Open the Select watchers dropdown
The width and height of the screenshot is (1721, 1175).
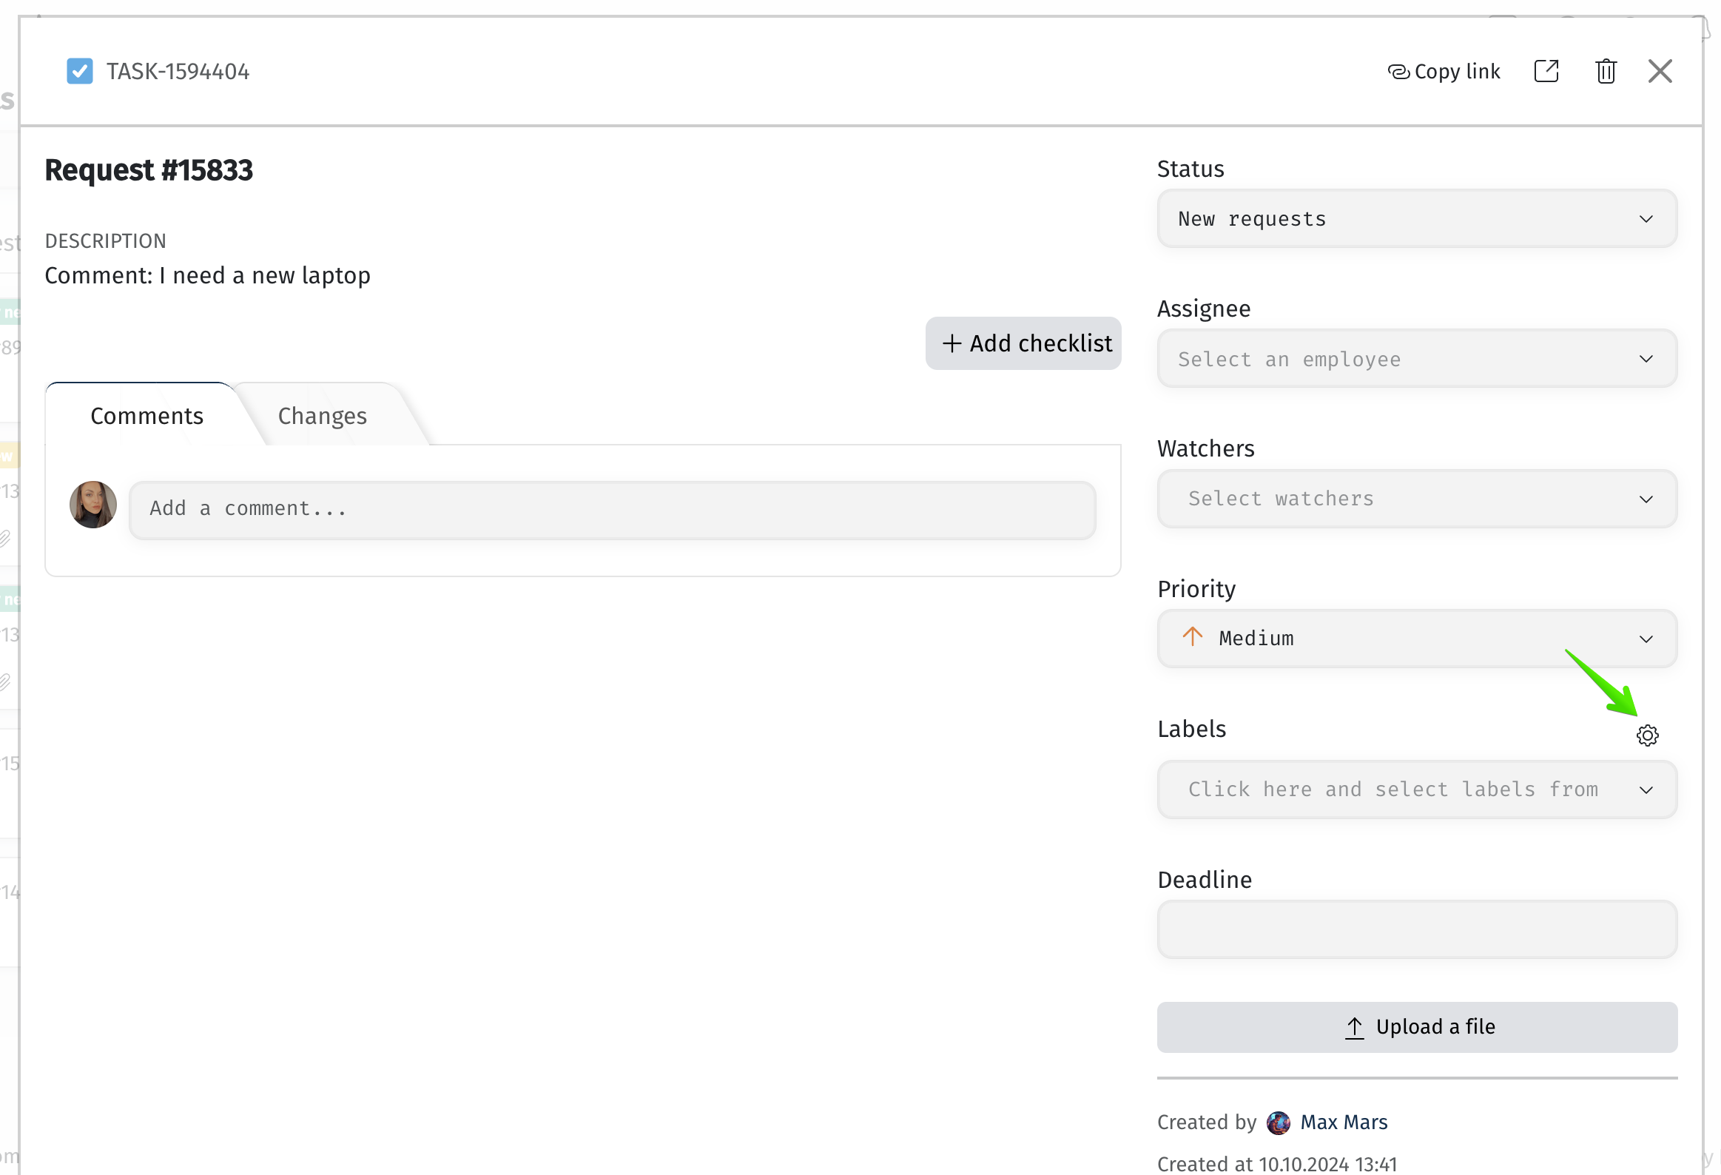pos(1416,499)
